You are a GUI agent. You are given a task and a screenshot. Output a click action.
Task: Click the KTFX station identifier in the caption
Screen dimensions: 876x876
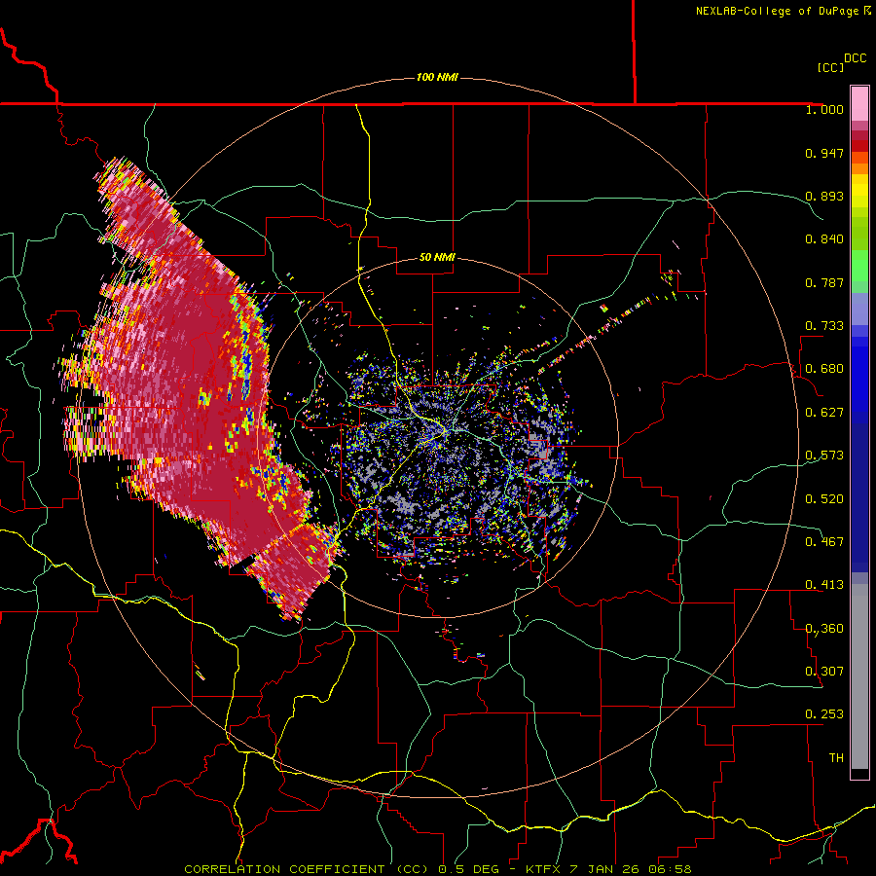[543, 869]
